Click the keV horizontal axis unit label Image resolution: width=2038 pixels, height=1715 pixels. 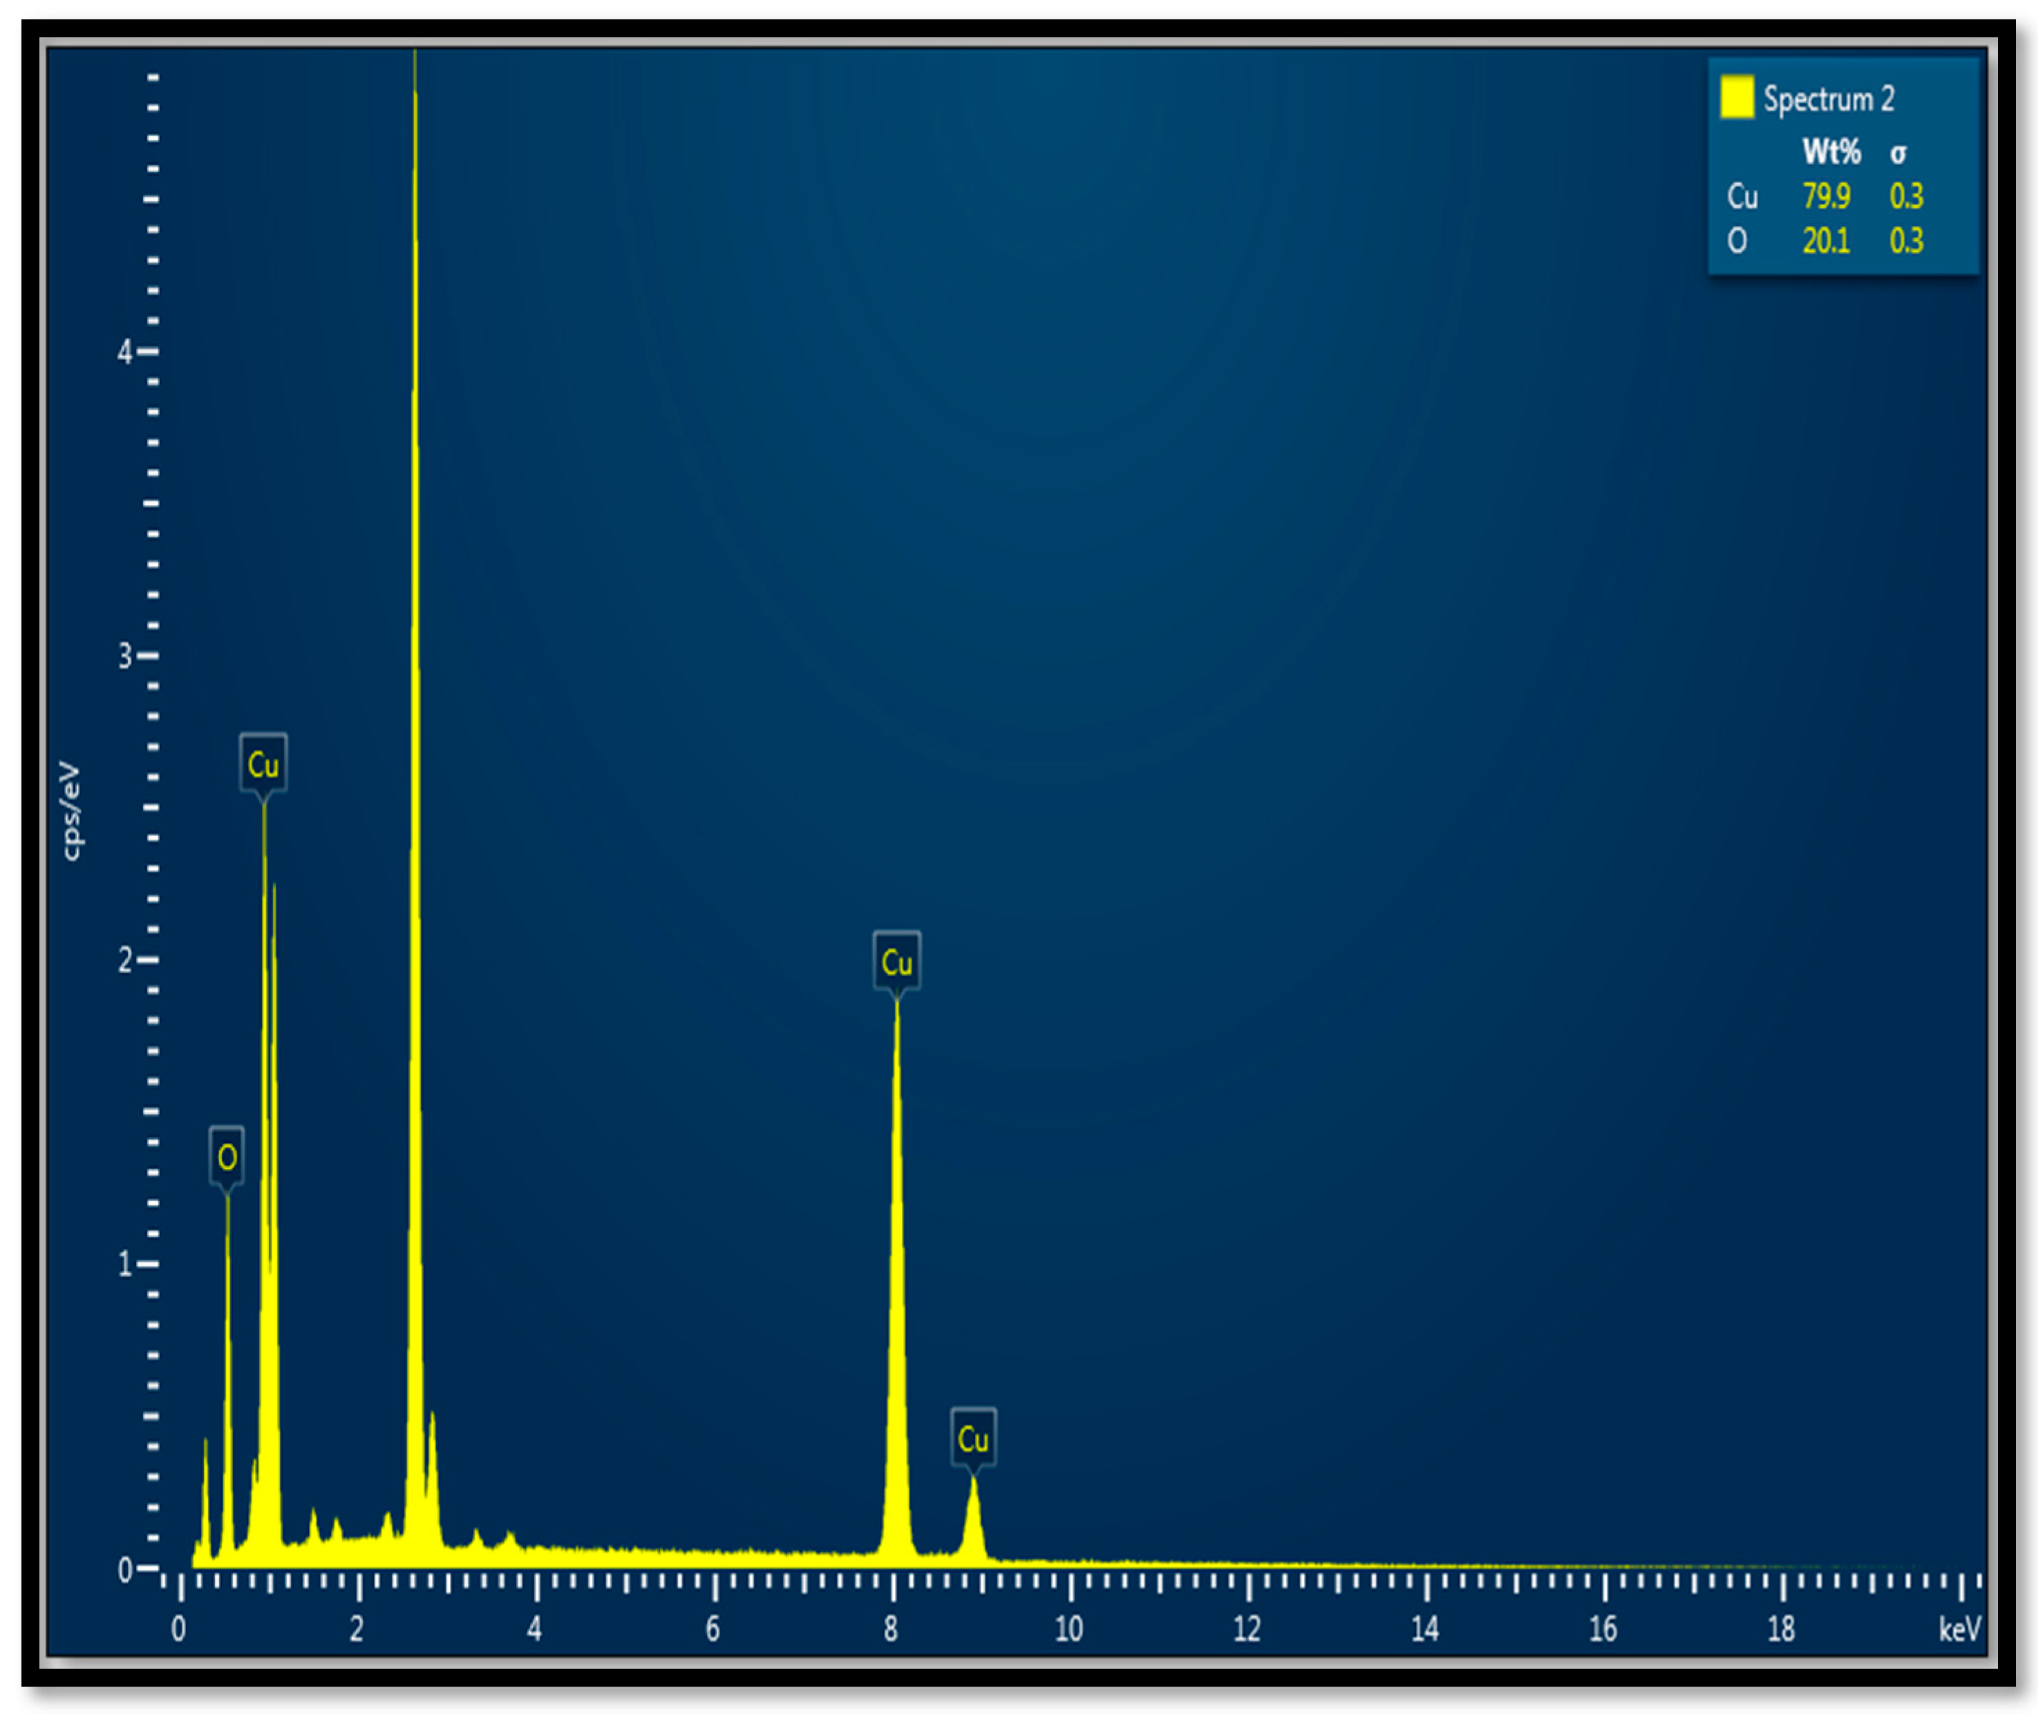(x=1959, y=1629)
